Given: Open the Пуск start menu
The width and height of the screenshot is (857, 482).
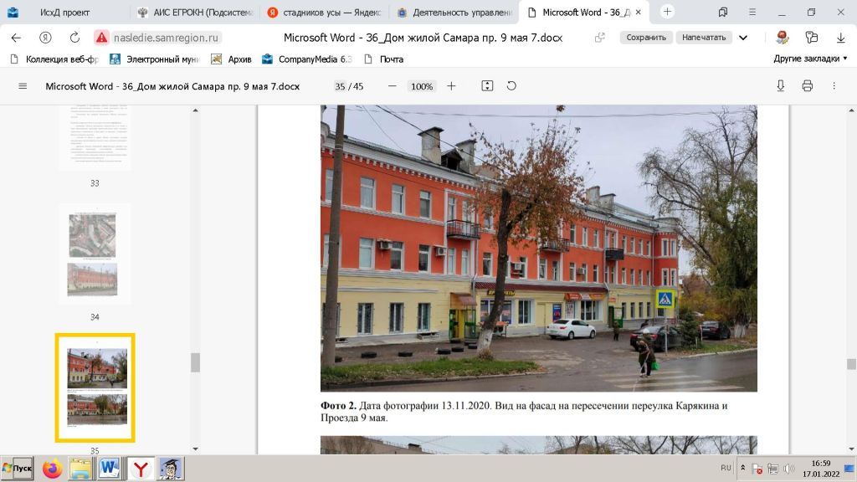Looking at the screenshot, I should pyautogui.click(x=17, y=469).
